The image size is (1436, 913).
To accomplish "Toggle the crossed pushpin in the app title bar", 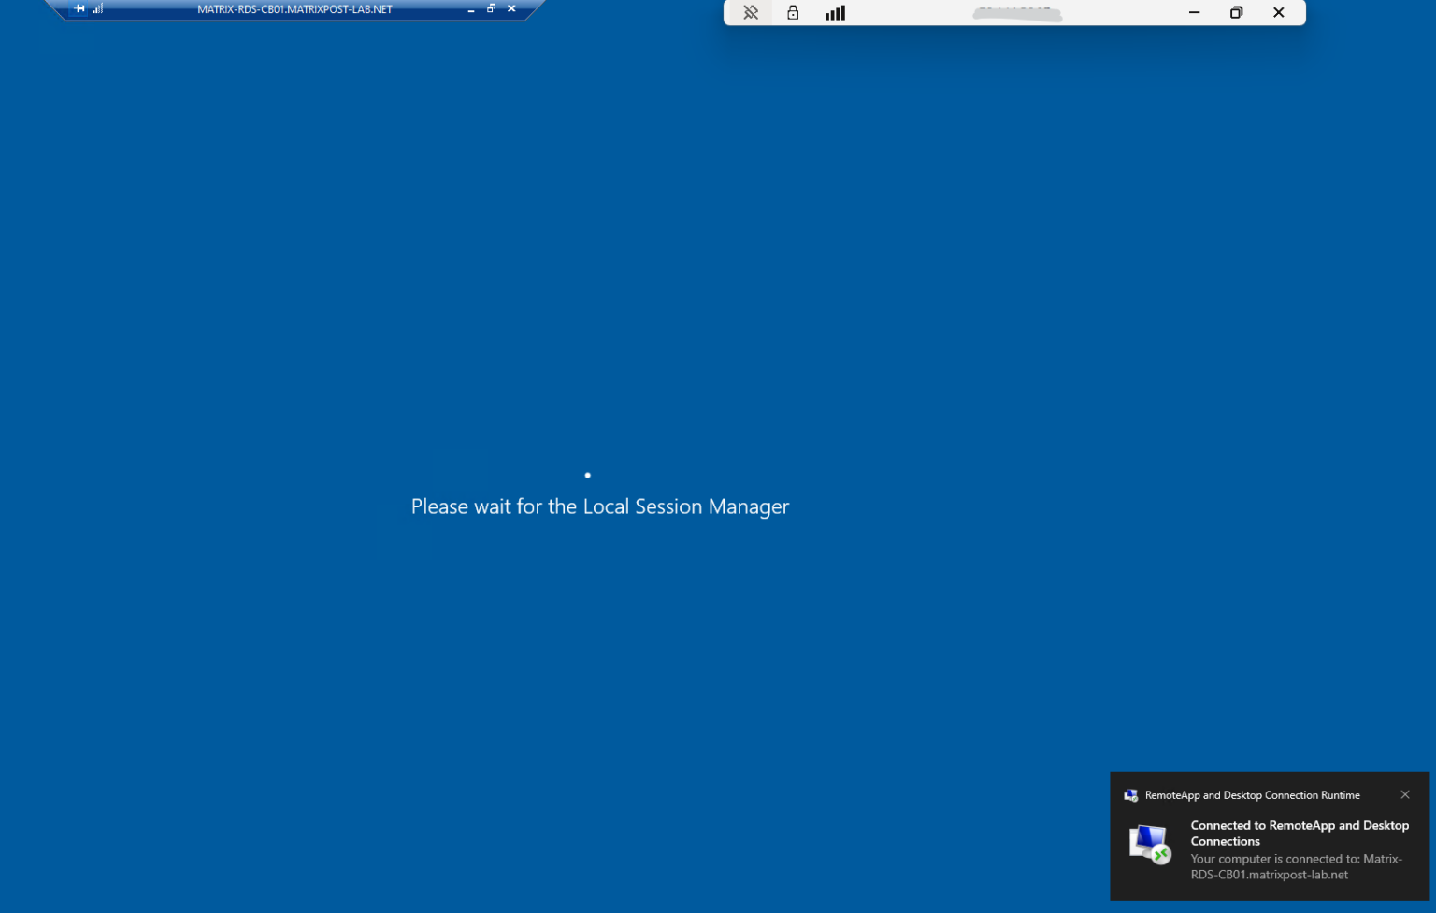I will [751, 12].
